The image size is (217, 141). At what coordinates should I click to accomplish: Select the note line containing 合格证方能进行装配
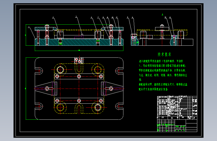162,66
